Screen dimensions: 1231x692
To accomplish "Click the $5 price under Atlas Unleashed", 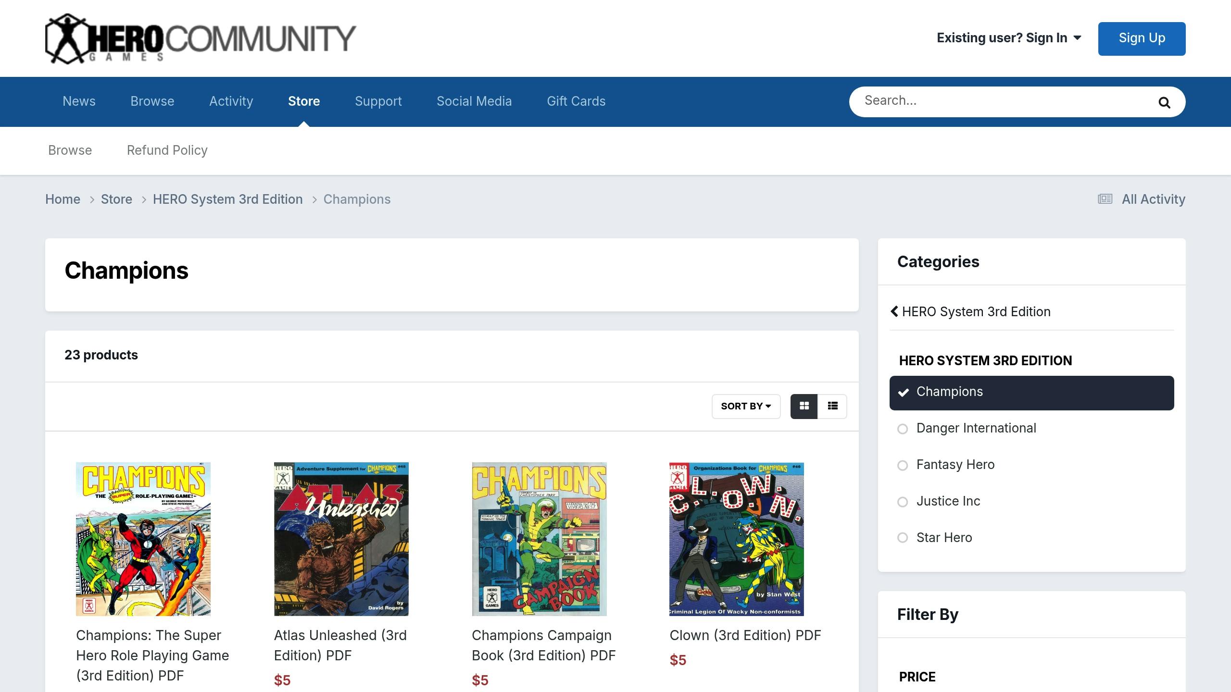I will click(x=282, y=680).
